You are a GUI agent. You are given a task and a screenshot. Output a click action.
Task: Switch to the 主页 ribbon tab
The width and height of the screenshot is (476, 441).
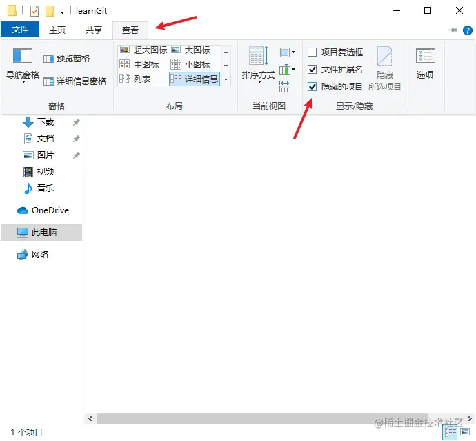click(x=57, y=30)
